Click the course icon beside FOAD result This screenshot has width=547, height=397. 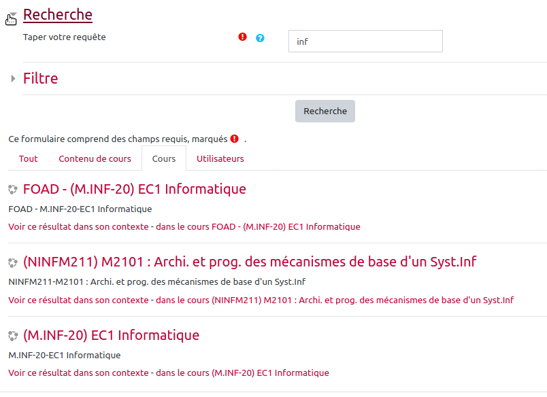[x=13, y=189]
